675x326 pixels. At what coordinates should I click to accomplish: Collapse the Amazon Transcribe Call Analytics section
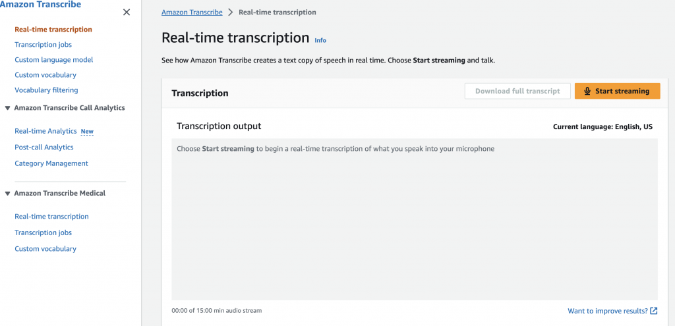(x=8, y=108)
